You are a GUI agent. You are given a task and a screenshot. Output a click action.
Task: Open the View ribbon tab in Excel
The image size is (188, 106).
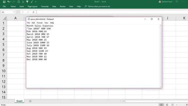click(71, 6)
